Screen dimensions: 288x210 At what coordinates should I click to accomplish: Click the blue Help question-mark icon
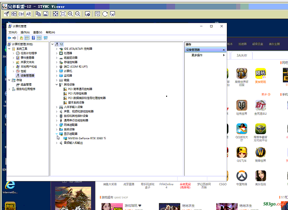(x=33, y=38)
